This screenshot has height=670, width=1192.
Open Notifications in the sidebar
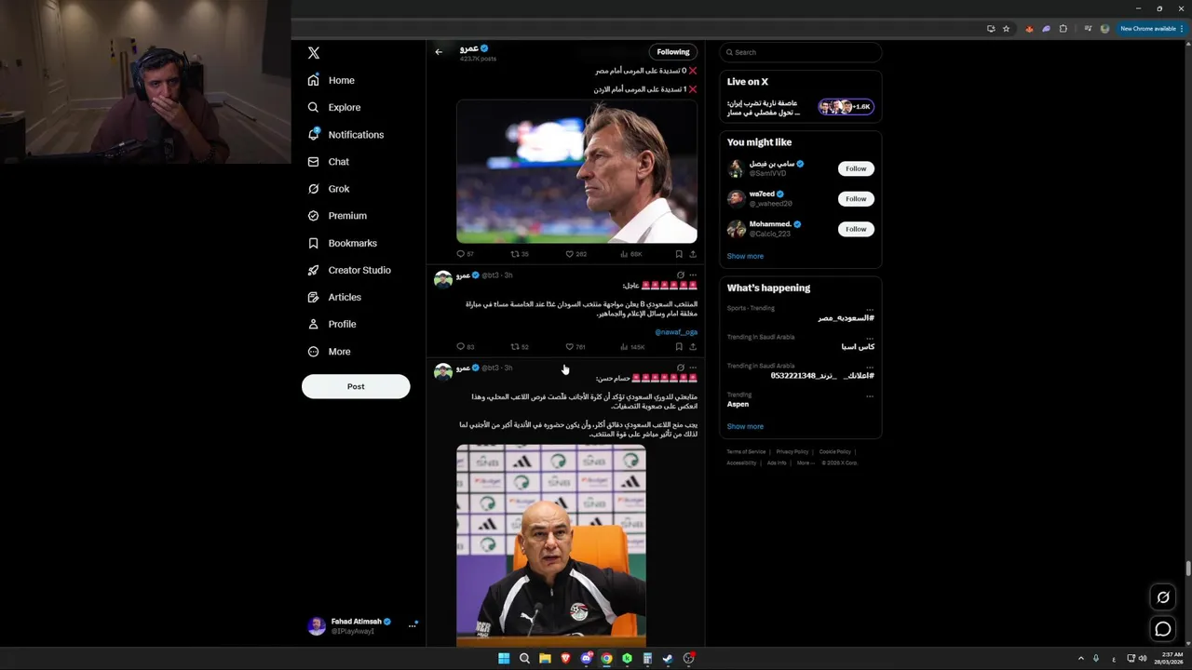[x=345, y=135]
